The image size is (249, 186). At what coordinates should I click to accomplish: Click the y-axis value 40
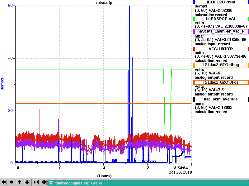[10, 58]
